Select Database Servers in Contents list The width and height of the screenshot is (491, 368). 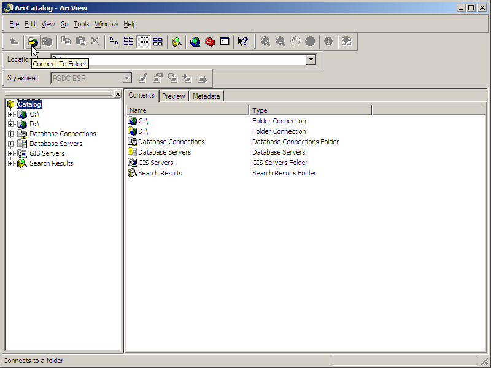click(x=160, y=152)
